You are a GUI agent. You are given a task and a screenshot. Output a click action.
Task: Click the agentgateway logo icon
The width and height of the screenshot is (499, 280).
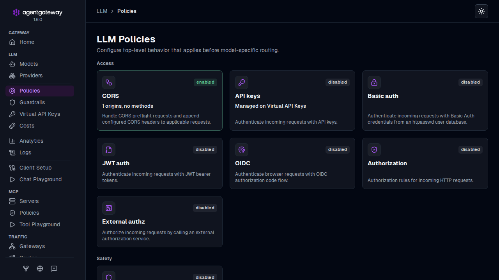[x=16, y=12]
